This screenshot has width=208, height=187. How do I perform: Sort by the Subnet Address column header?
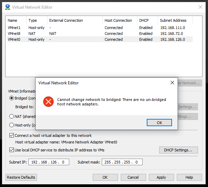173,20
